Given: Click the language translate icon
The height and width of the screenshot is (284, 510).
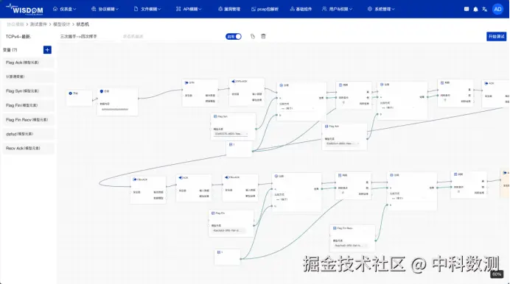Looking at the screenshot, I should click(x=485, y=9).
